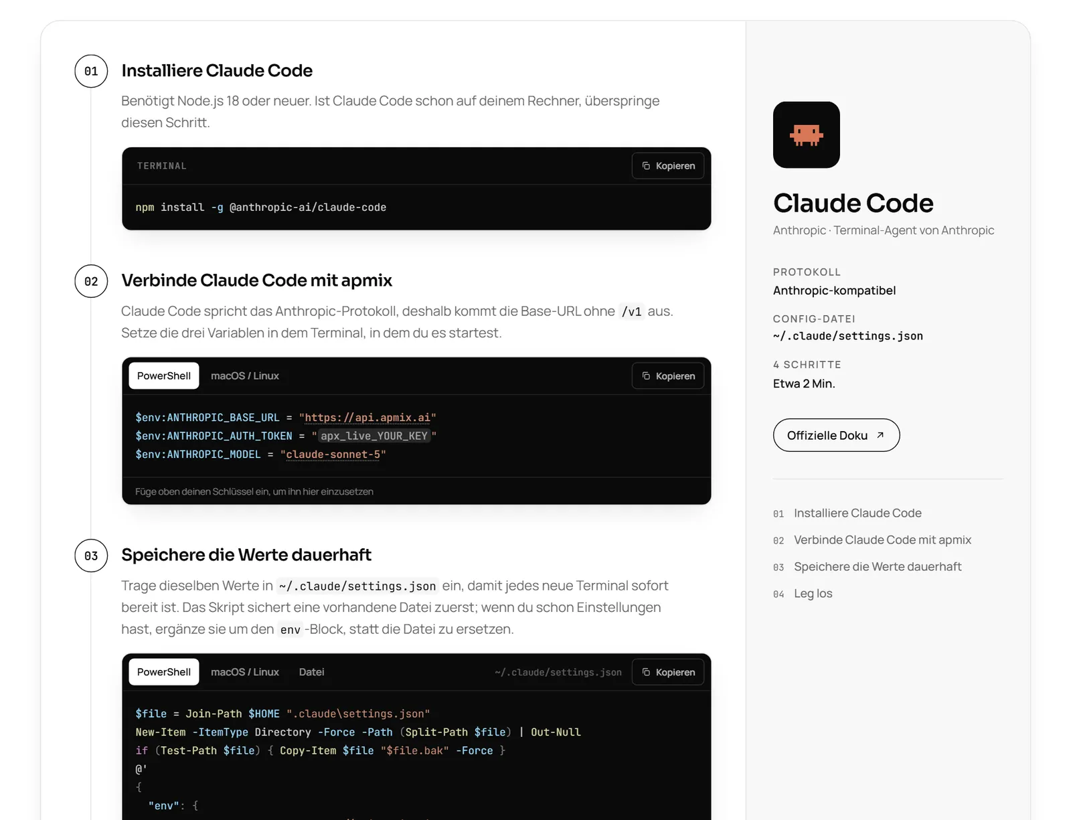
Task: Click the "https://api.apmix.ai" URL value
Action: coord(367,418)
